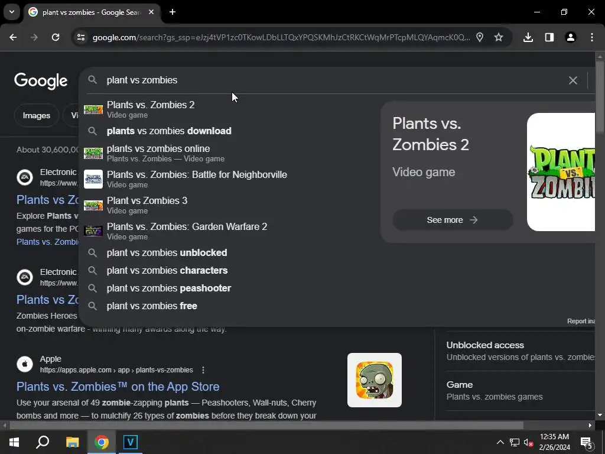
Task: Choose suggestion plant vs zombies unblocked
Action: pyautogui.click(x=227, y=252)
